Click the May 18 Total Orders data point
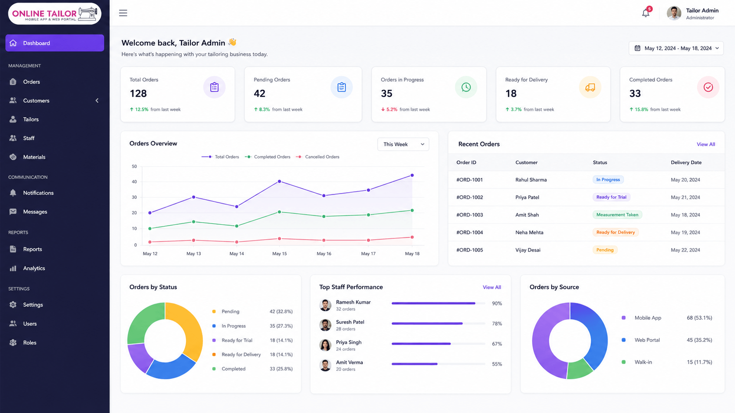 [x=412, y=175]
